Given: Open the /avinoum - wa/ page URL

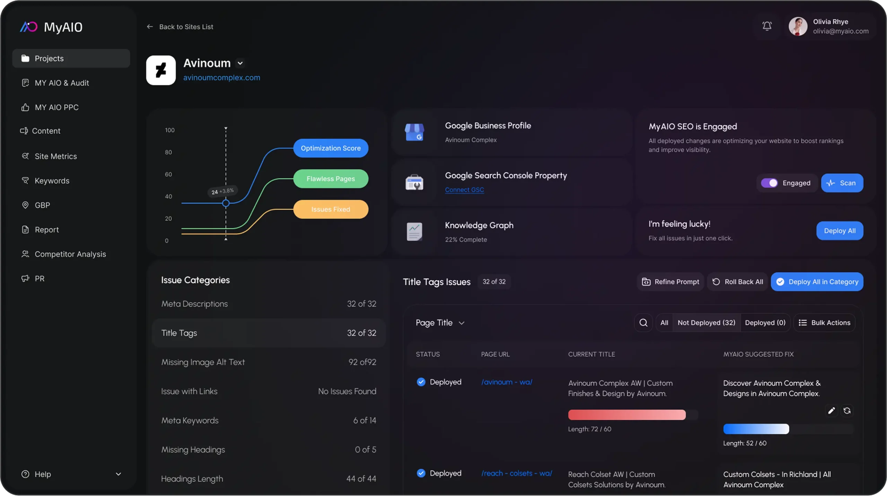Looking at the screenshot, I should pos(507,382).
